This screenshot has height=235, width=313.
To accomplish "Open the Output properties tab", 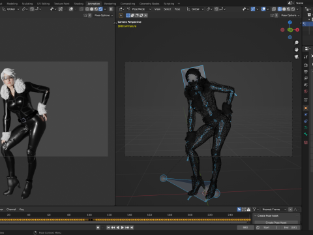I will (x=306, y=72).
